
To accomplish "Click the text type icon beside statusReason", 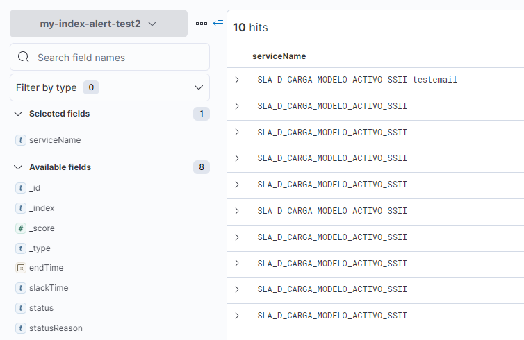I will pos(21,328).
